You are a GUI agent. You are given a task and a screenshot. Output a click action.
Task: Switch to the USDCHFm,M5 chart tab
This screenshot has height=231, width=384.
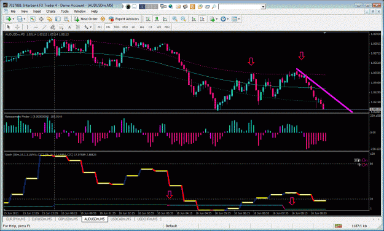147,219
